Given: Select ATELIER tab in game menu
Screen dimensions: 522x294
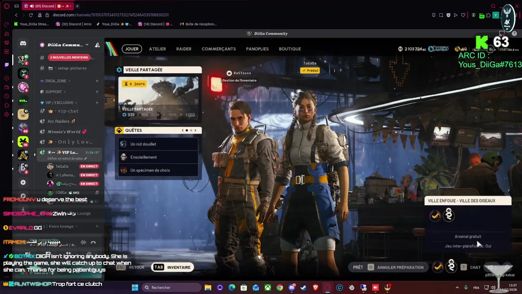Looking at the screenshot, I should pyautogui.click(x=157, y=49).
